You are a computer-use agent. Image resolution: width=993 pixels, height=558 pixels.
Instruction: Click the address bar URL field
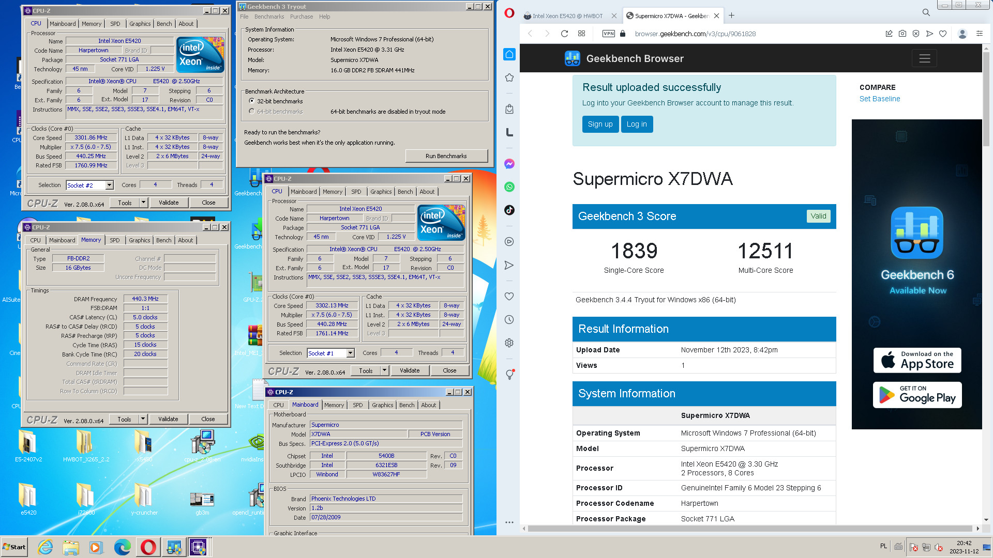696,34
